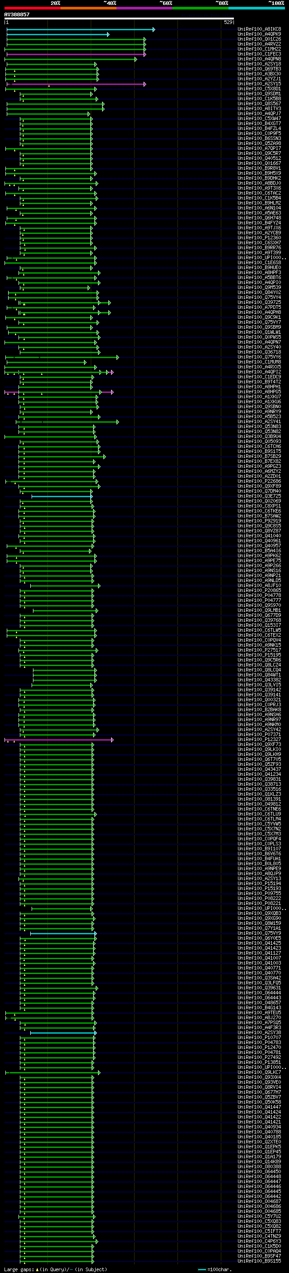Select hit label UniRef100_Q3E725
The height and width of the screenshot is (1273, 289).
(259, 496)
